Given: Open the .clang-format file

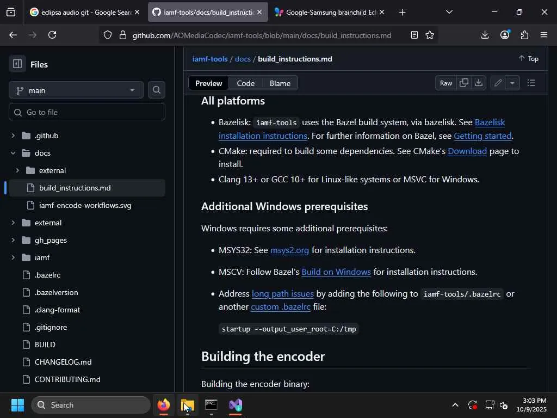Looking at the screenshot, I should pyautogui.click(x=57, y=310).
